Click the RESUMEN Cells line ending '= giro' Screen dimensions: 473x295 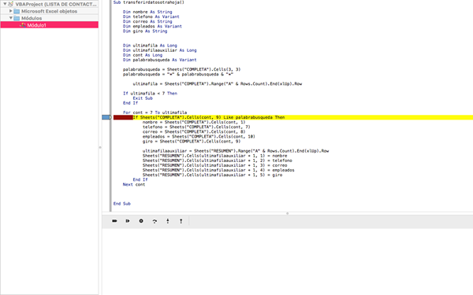(212, 175)
